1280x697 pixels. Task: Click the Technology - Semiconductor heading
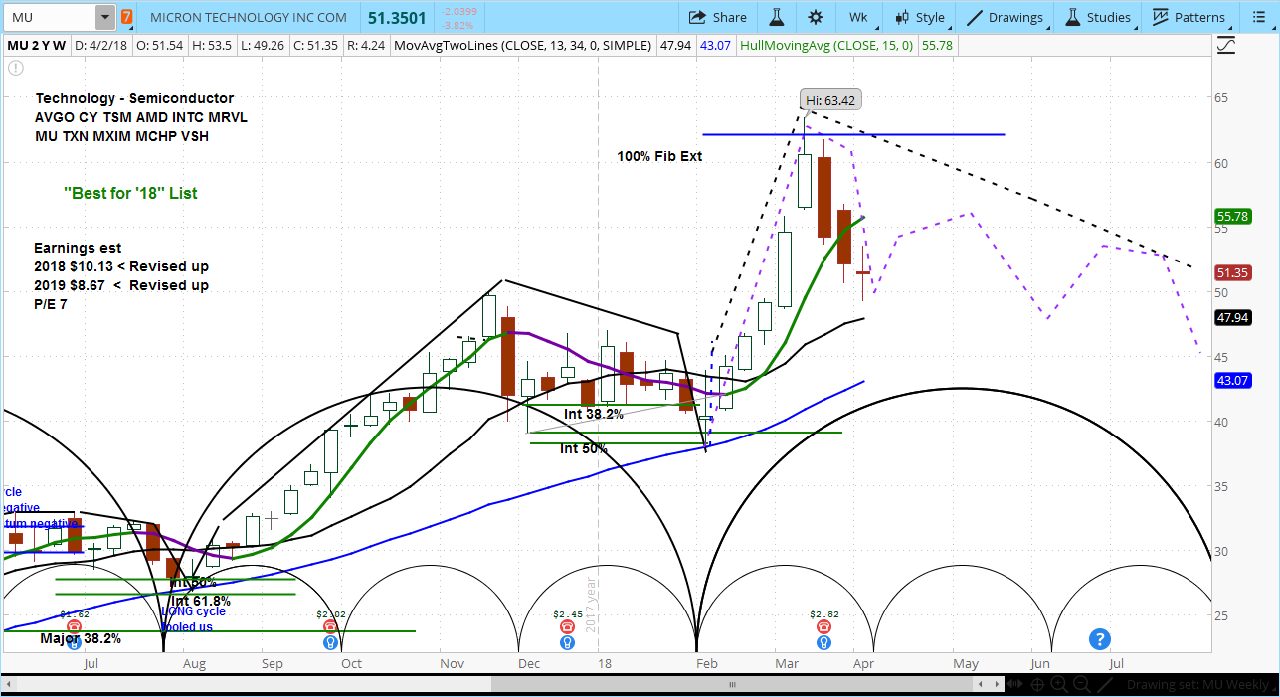coord(134,98)
